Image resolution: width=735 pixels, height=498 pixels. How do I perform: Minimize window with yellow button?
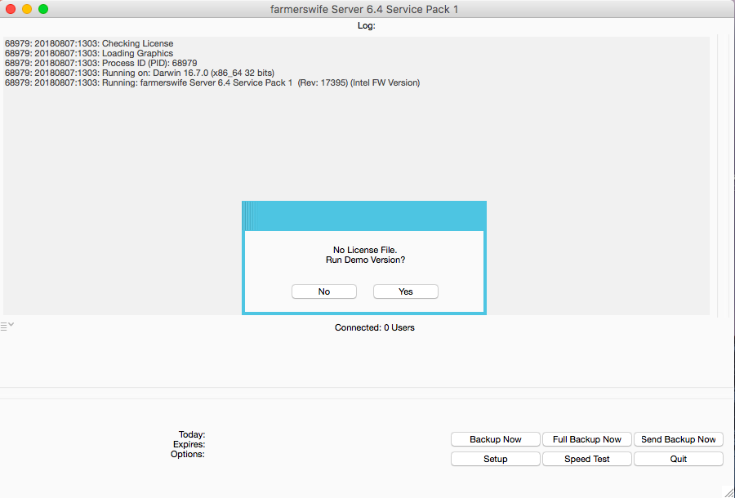tap(27, 9)
